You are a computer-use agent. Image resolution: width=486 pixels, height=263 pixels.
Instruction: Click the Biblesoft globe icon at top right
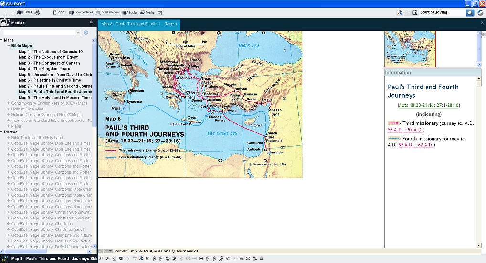pyautogui.click(x=480, y=13)
